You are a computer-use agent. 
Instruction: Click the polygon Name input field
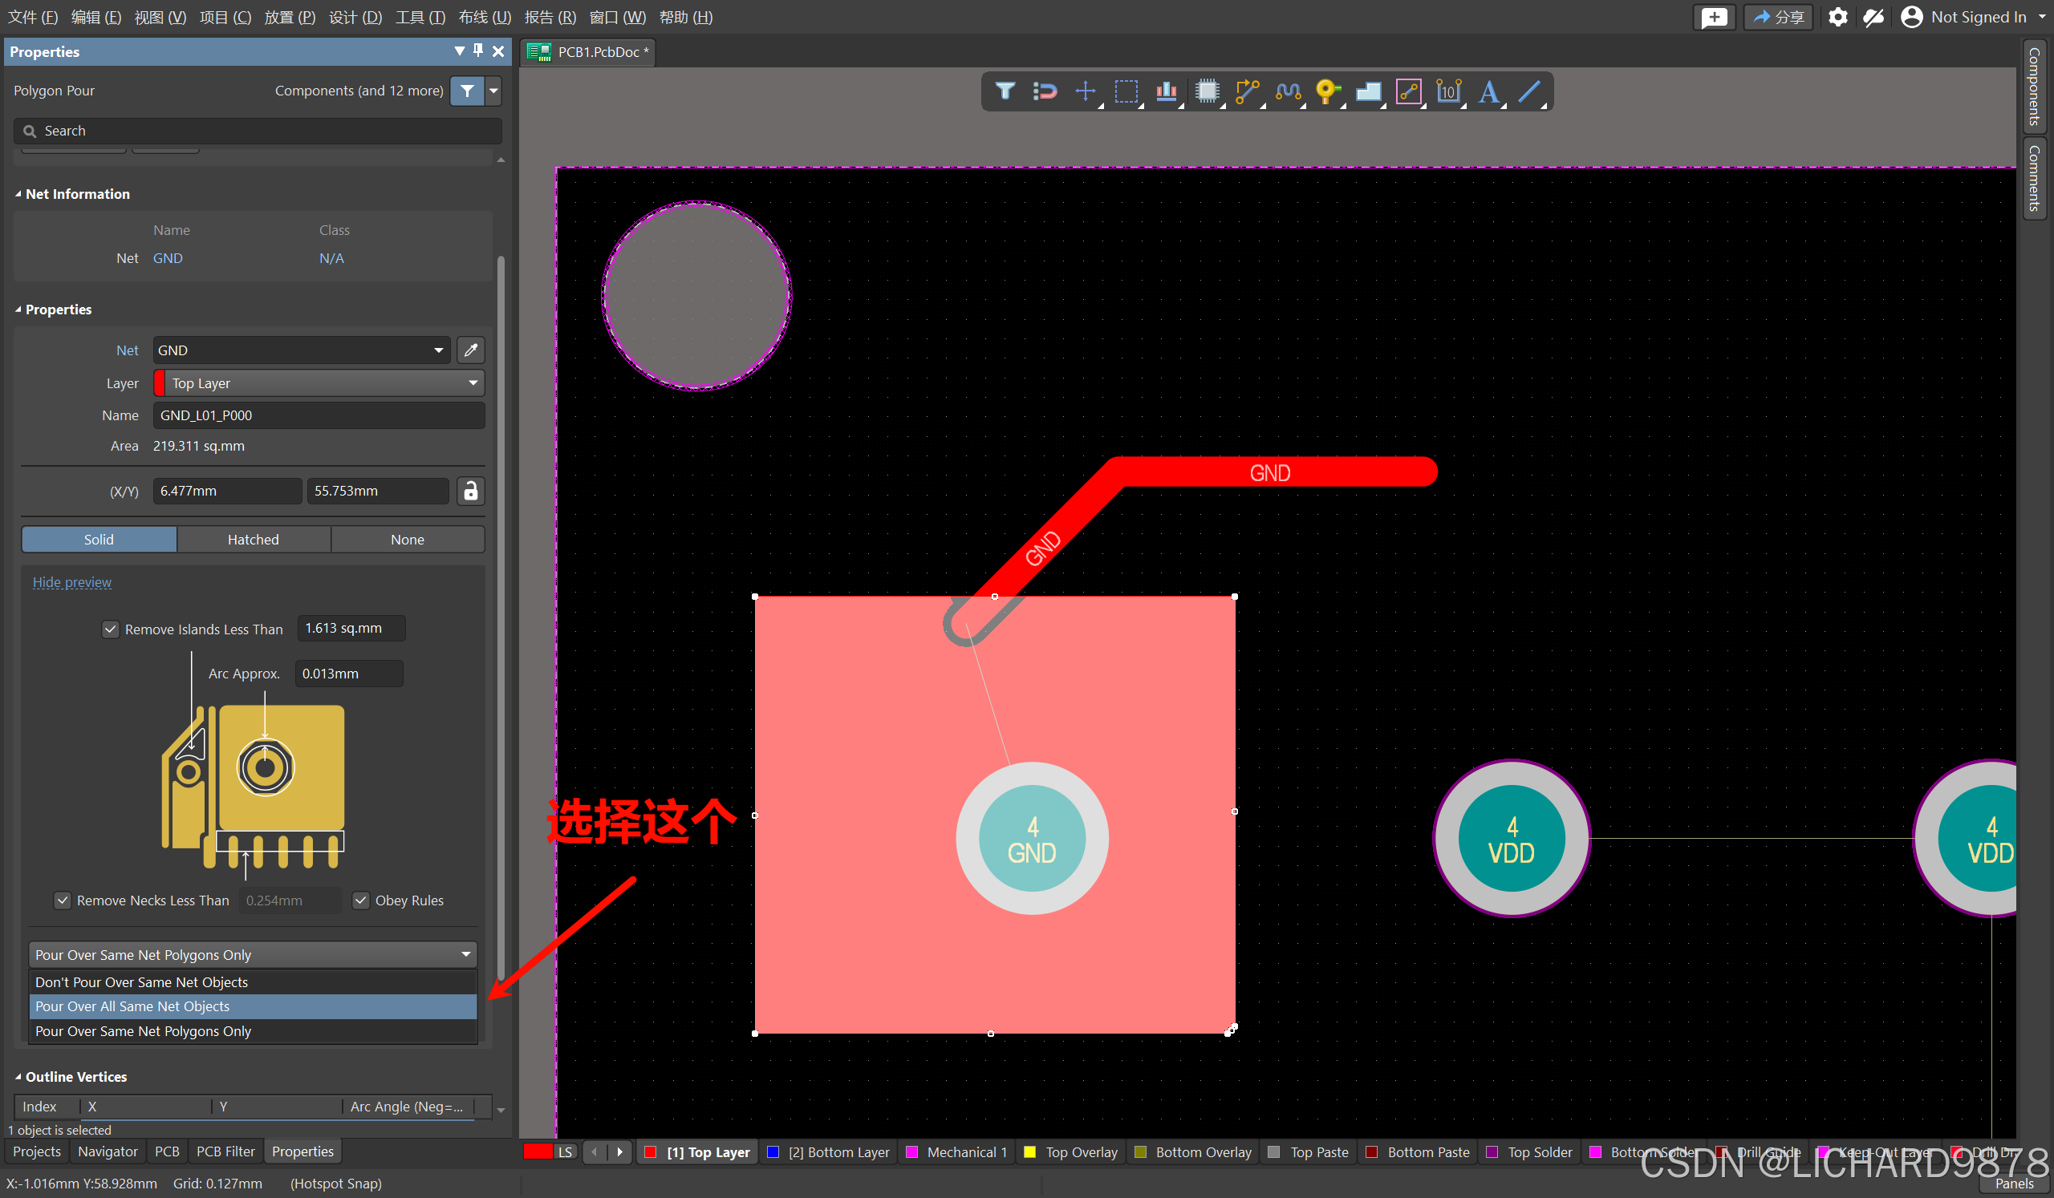click(318, 415)
